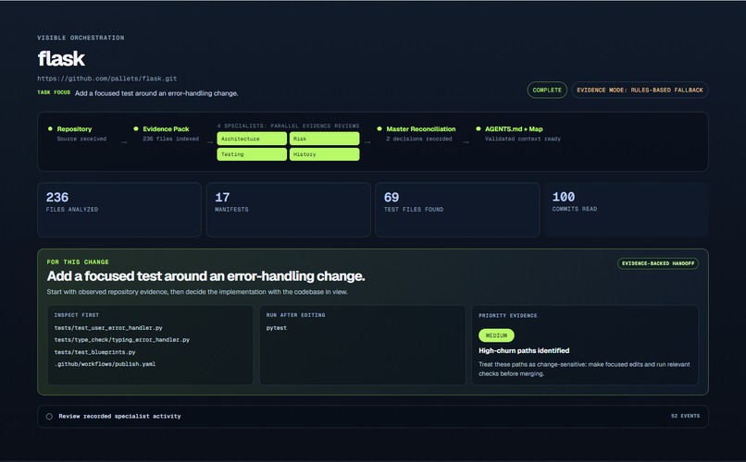Click the TASK FOCUS label
This screenshot has height=462, width=746.
pyautogui.click(x=54, y=92)
